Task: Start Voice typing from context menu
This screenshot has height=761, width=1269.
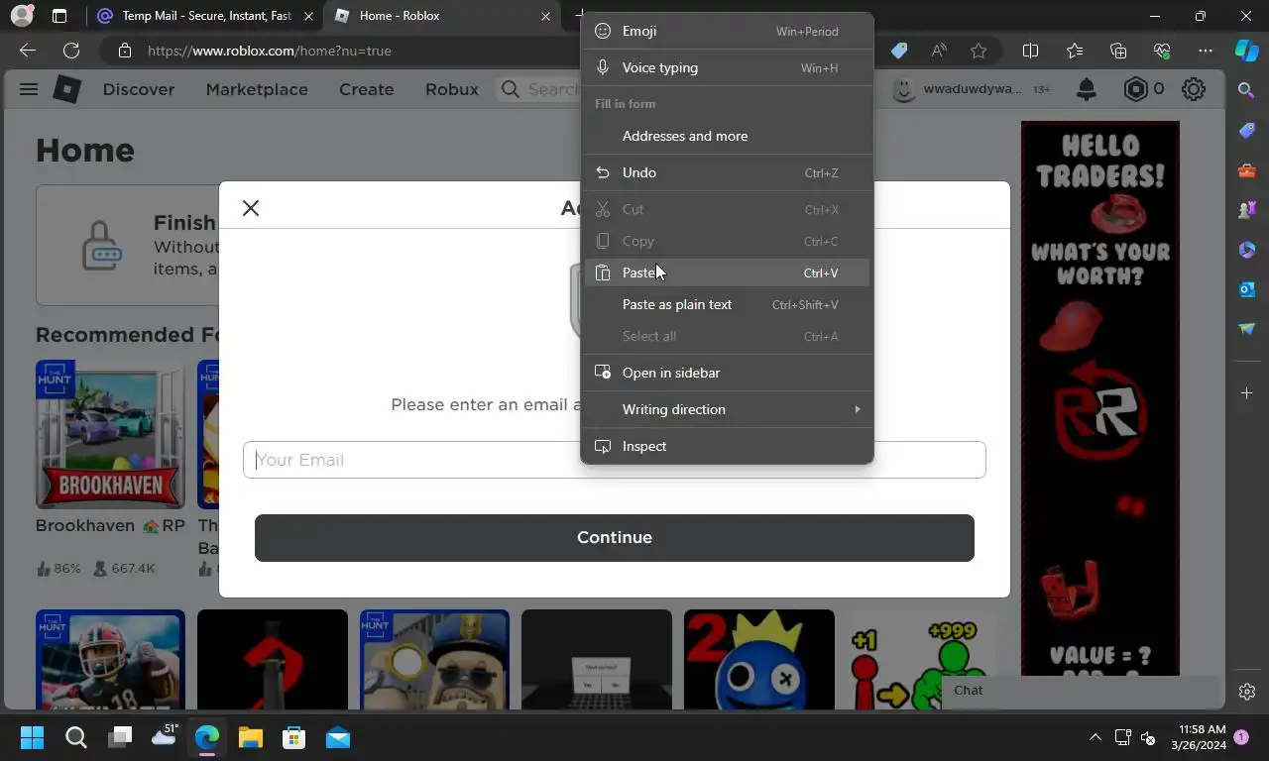Action: pyautogui.click(x=727, y=67)
